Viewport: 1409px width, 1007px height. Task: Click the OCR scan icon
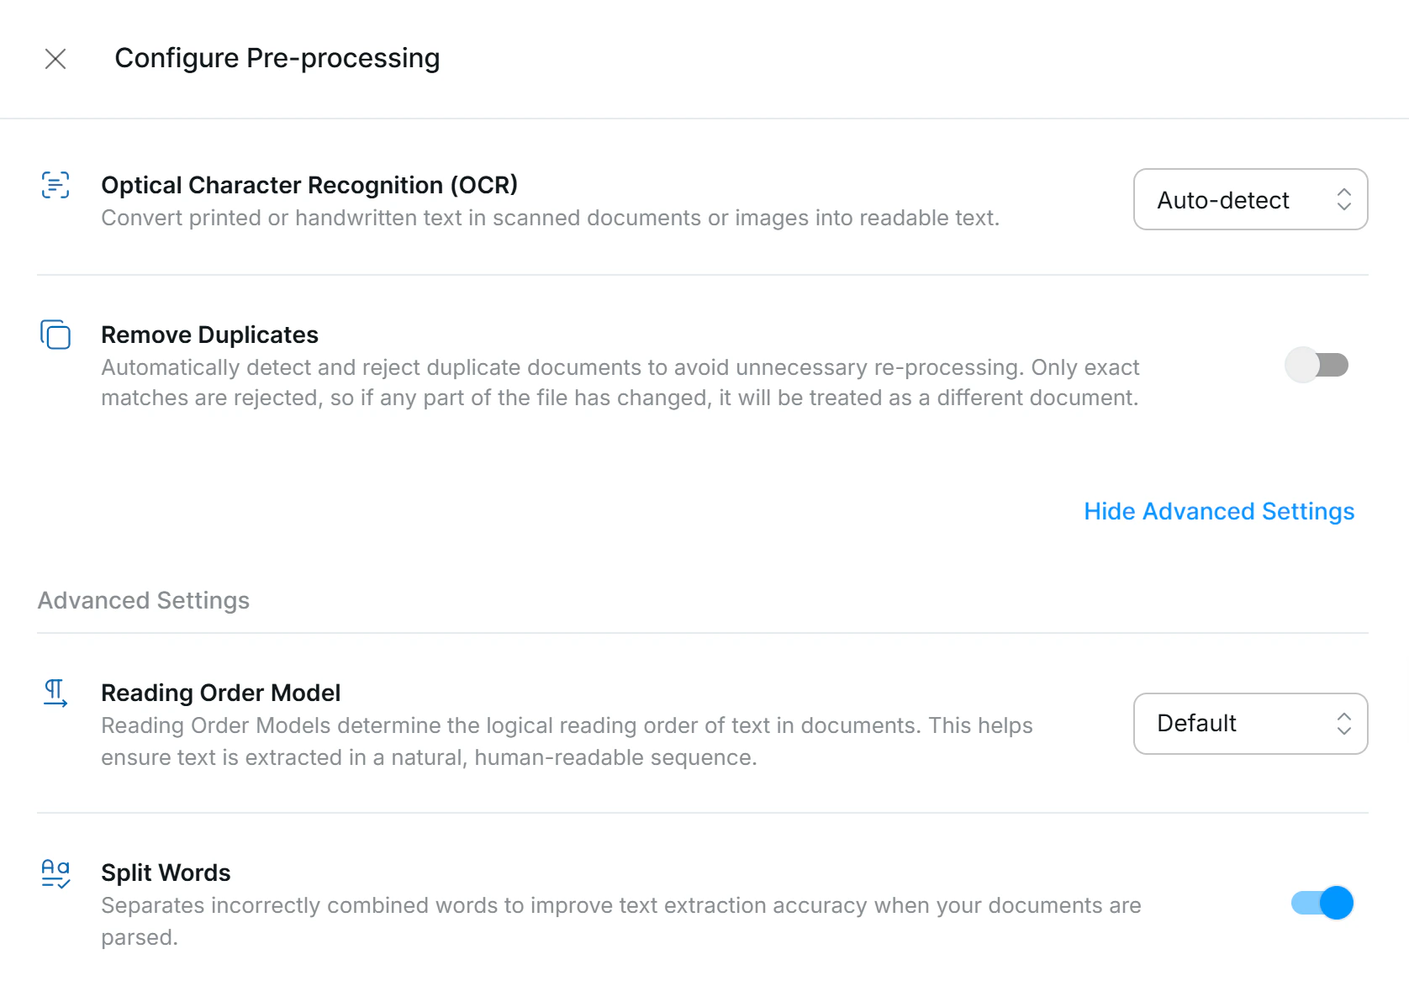[55, 185]
